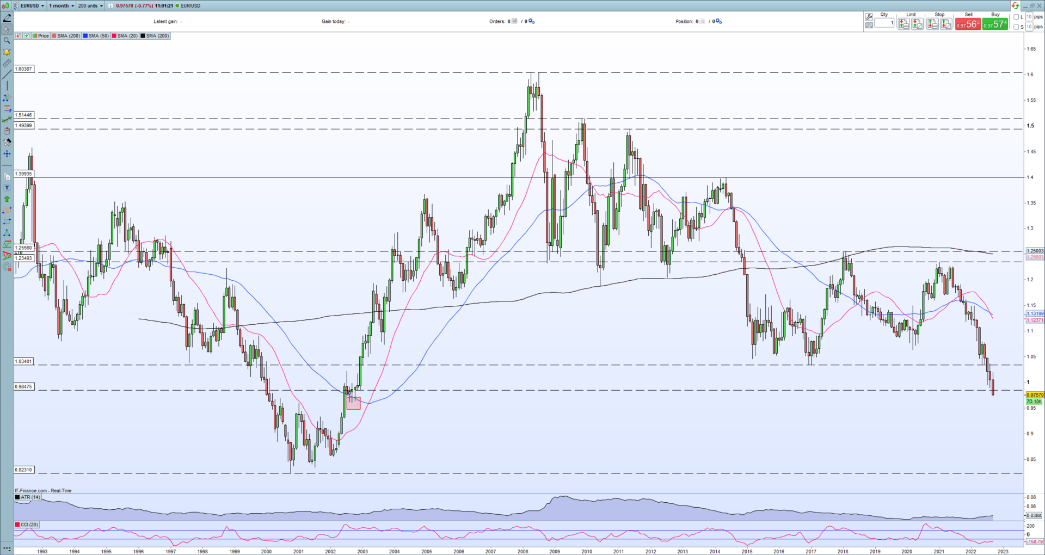Viewport: 1045px width, 555px height.
Task: Open trading settings wrench icon
Action: point(869,17)
